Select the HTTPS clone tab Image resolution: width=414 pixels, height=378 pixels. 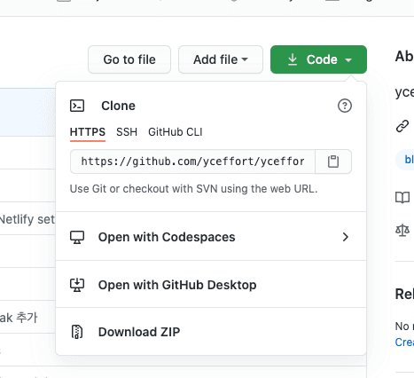click(x=88, y=132)
